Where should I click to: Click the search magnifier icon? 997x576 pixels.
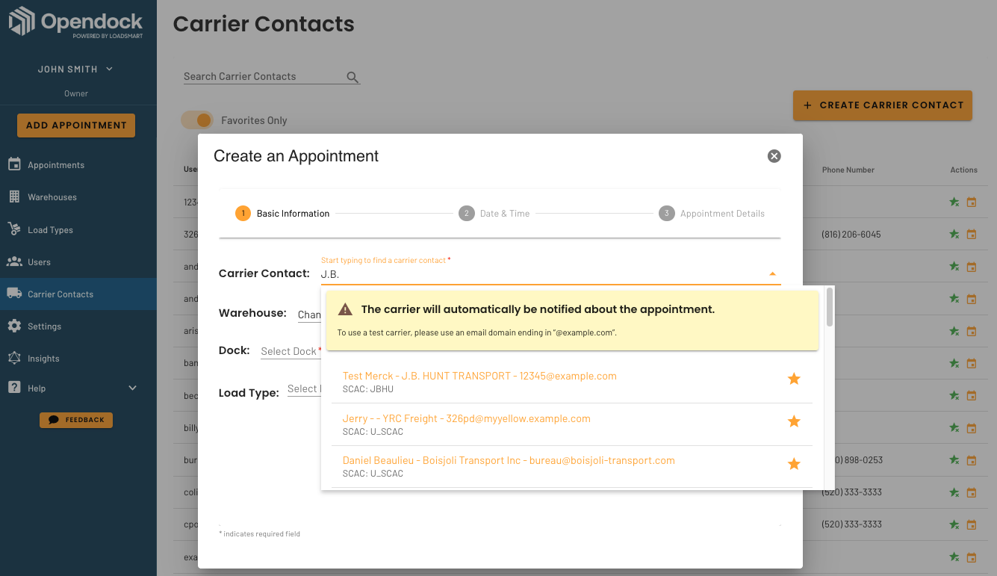pyautogui.click(x=352, y=77)
